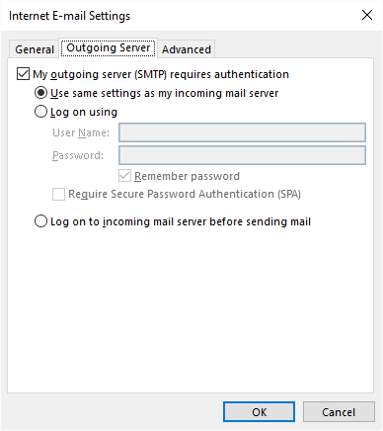
Task: Click the Password label text
Action: (78, 155)
